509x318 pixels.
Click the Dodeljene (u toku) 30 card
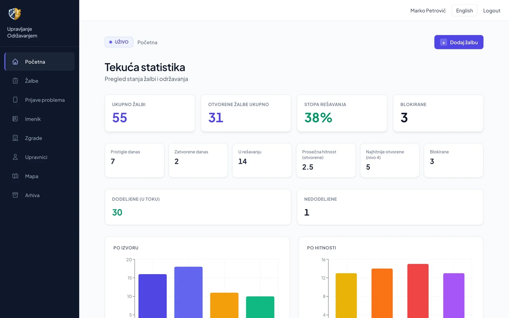point(198,207)
